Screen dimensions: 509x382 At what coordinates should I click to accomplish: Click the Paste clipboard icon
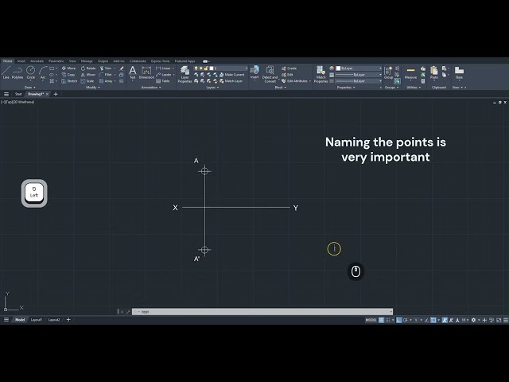pos(434,72)
